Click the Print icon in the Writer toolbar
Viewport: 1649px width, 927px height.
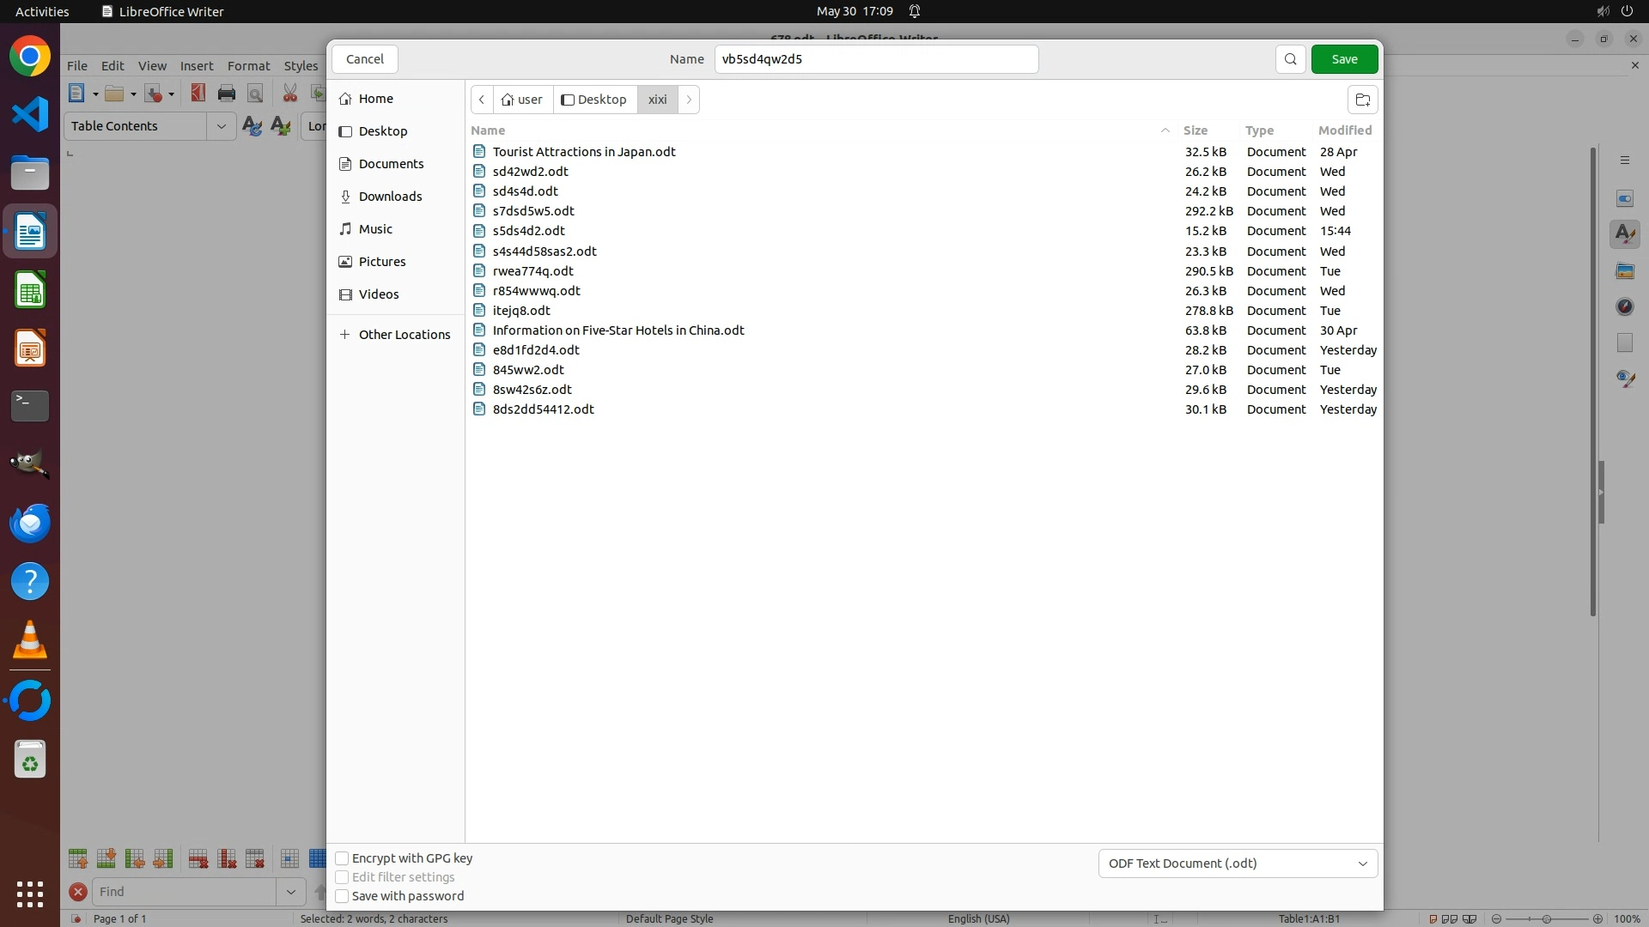[227, 94]
